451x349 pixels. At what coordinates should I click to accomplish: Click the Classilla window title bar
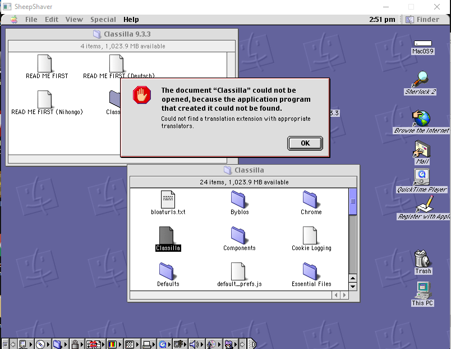(x=243, y=170)
